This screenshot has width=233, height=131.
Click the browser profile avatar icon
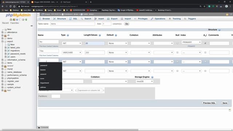coord(226,6)
